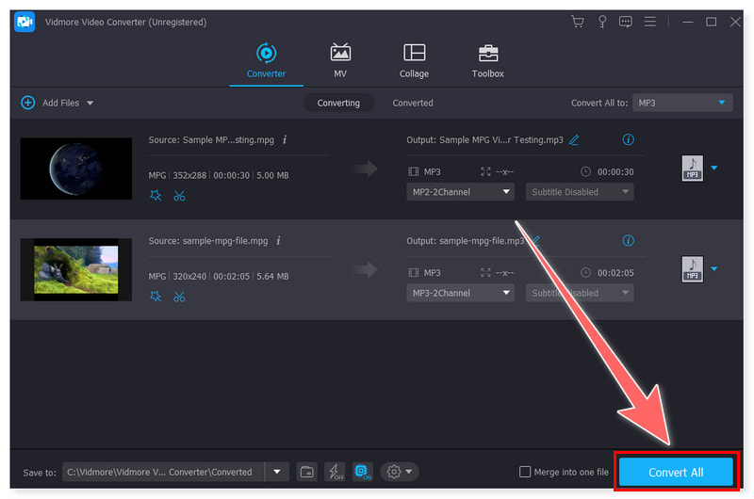Switch to the Converted tab
Screen dimensions: 754x499
pos(413,103)
